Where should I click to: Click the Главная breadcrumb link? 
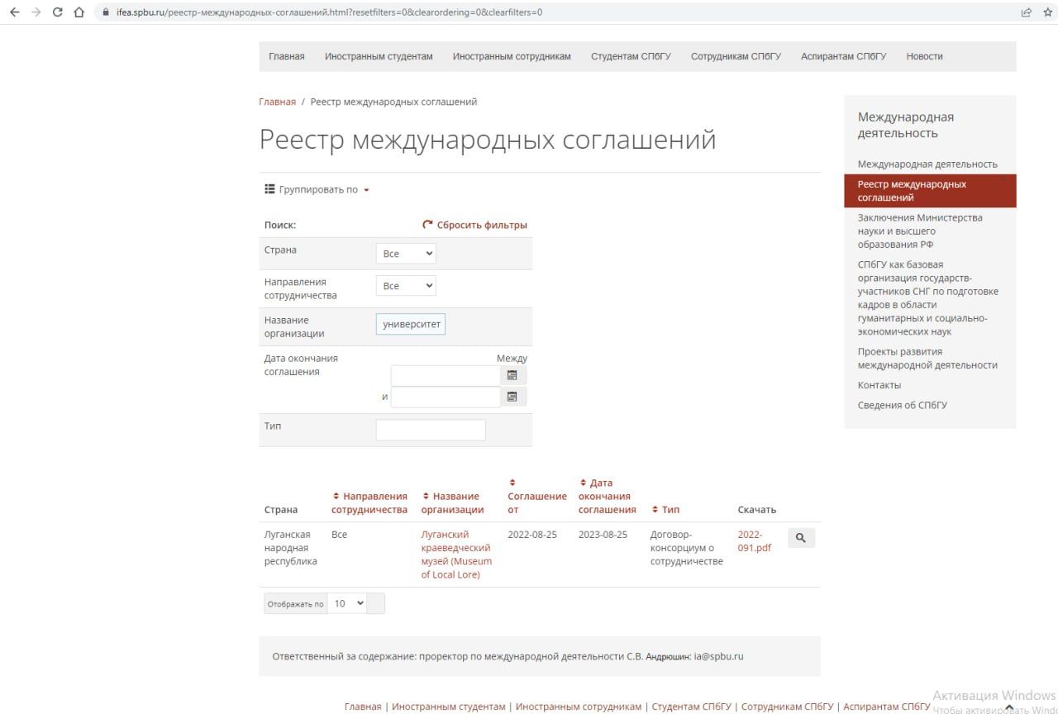coord(277,102)
